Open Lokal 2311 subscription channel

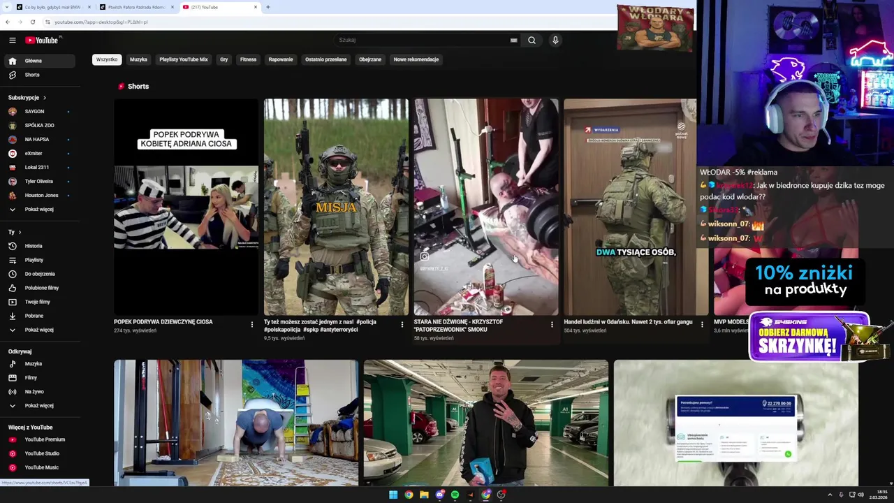tap(38, 167)
